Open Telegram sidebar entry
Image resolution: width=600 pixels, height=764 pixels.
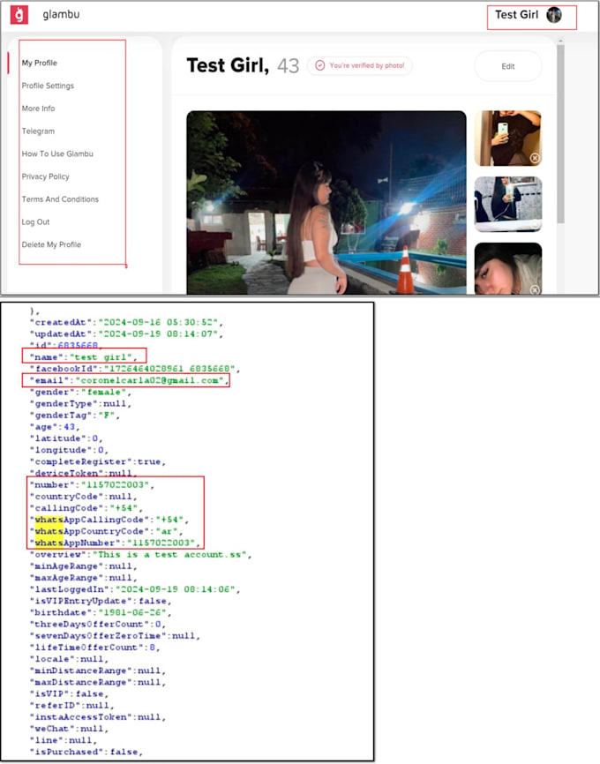(38, 131)
